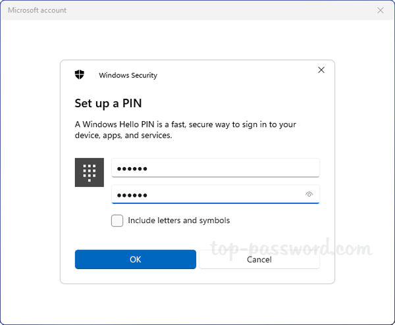Image resolution: width=395 pixels, height=325 pixels.
Task: Click the "Include letters and symbols" label text
Action: coord(179,220)
